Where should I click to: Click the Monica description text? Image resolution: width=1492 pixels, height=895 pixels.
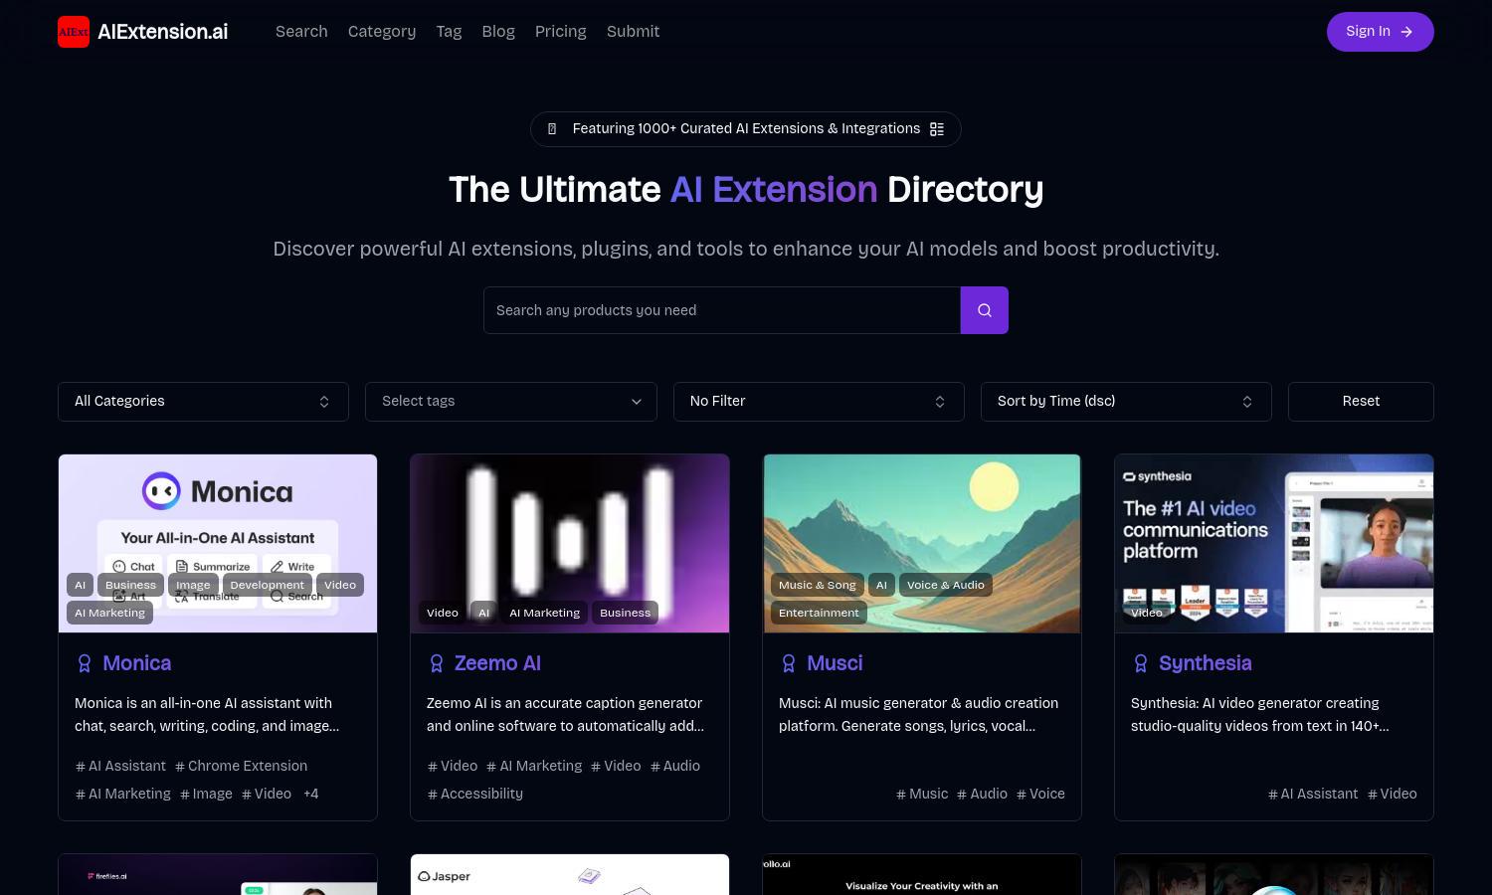pos(207,714)
